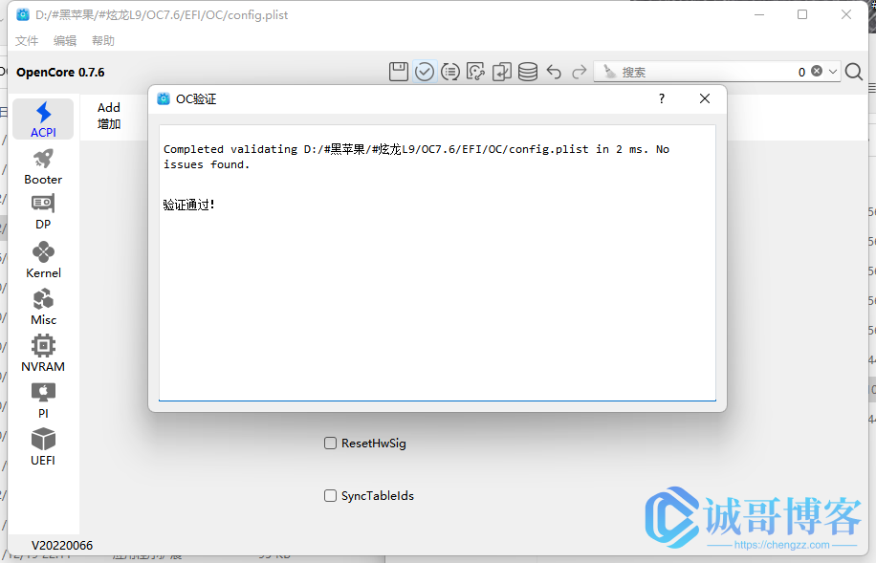The image size is (876, 563).
Task: Click the ? help button in OC验证 dialog
Action: tap(662, 98)
